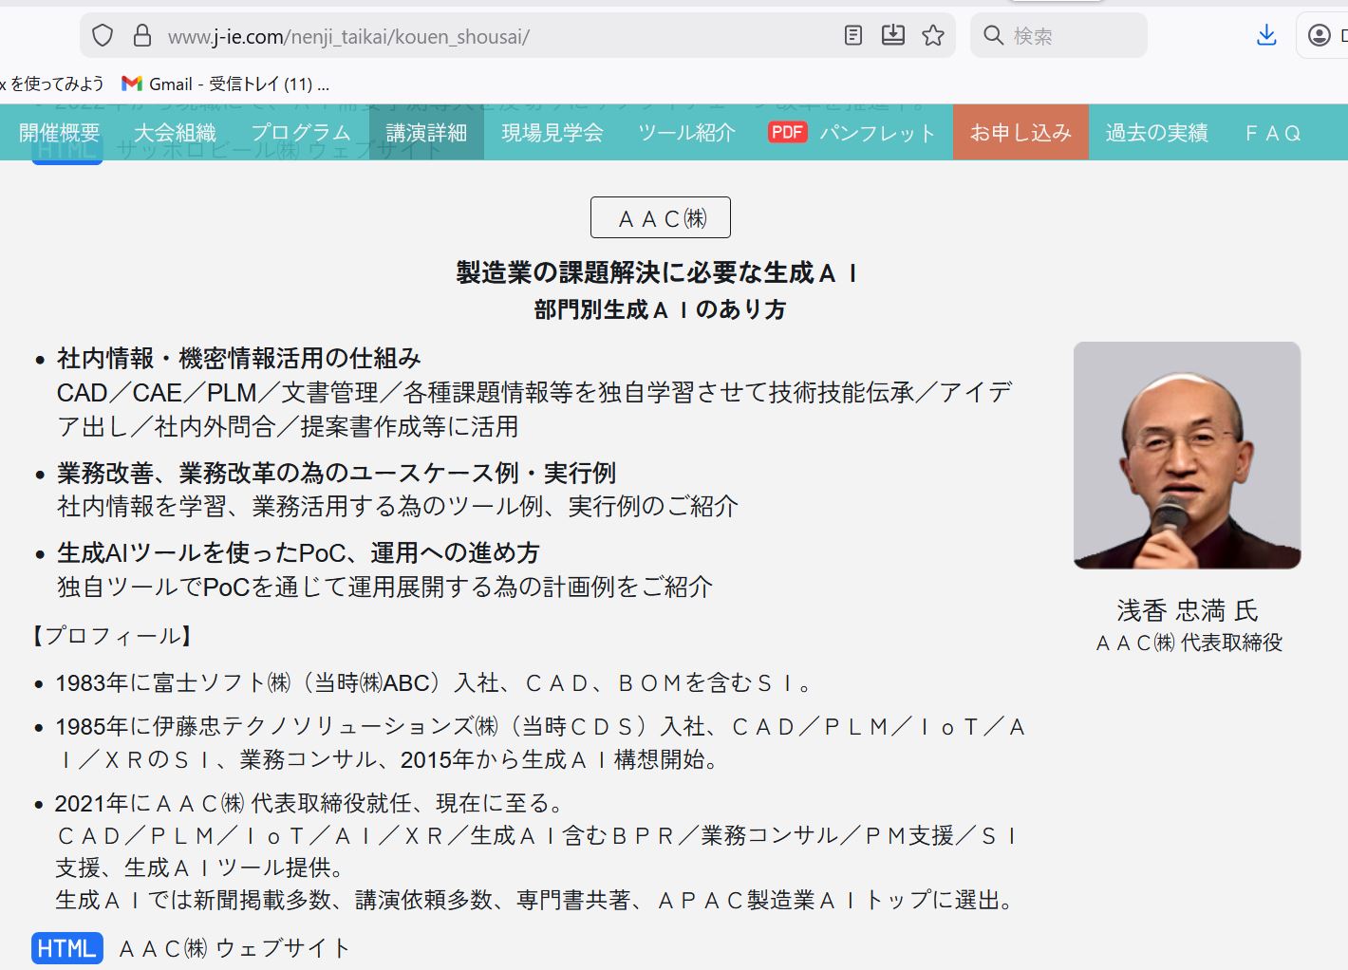Open the 開催概要 menu item
This screenshot has height=970, width=1348.
coord(59,133)
